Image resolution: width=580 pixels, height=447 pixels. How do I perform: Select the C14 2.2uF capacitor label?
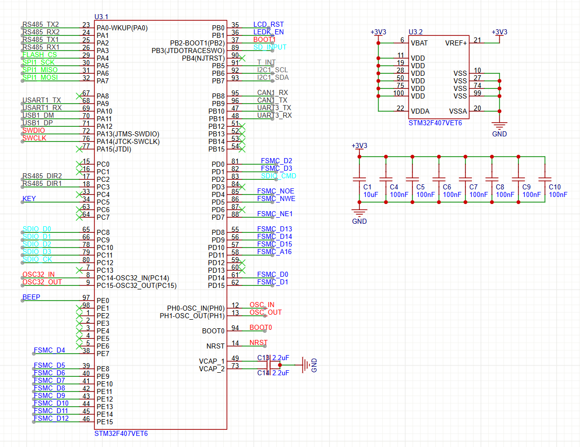pyautogui.click(x=274, y=373)
